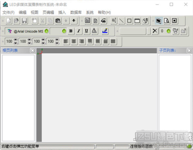Image resolution: width=193 pixels, height=150 pixels.
Task: Open the 视图 menu
Action: click(x=34, y=12)
